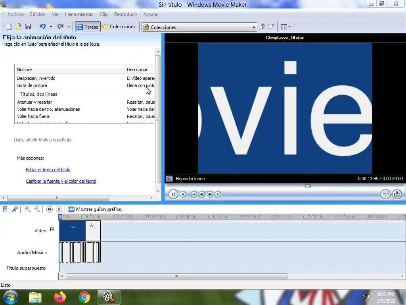The image size is (406, 305).
Task: Open the Ayuda menu
Action: click(150, 14)
